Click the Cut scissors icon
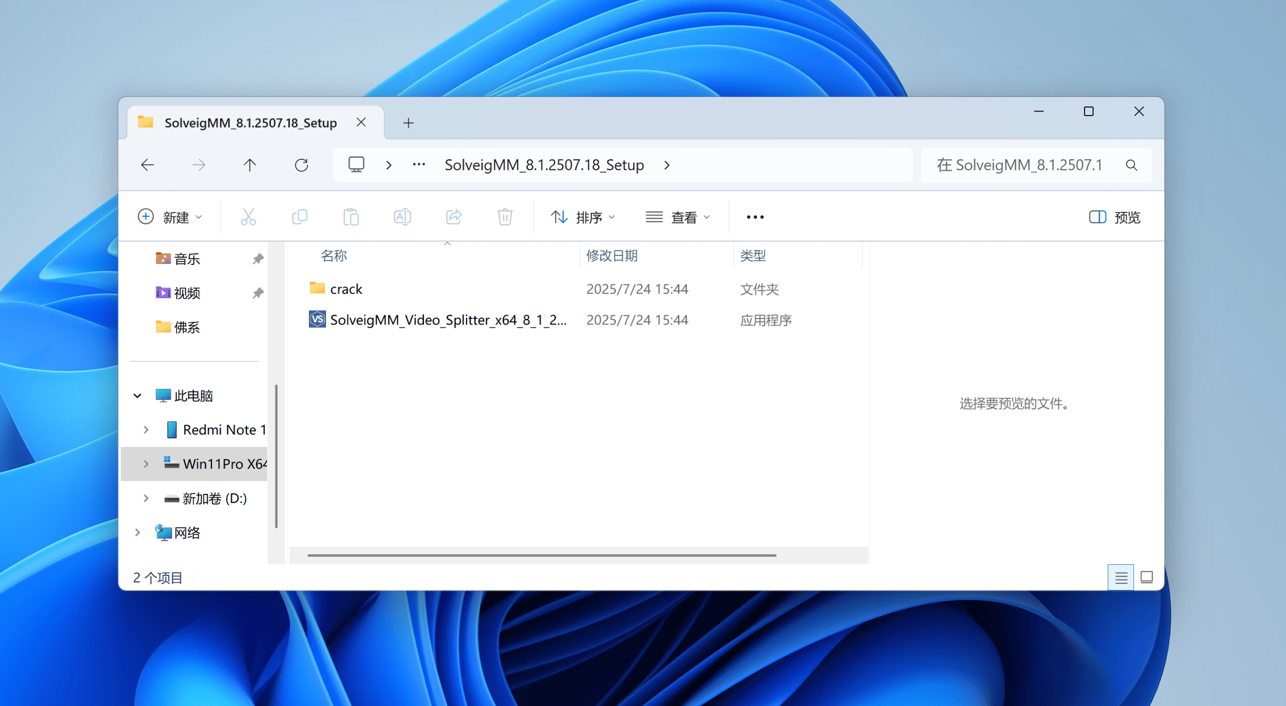1286x706 pixels. [248, 217]
